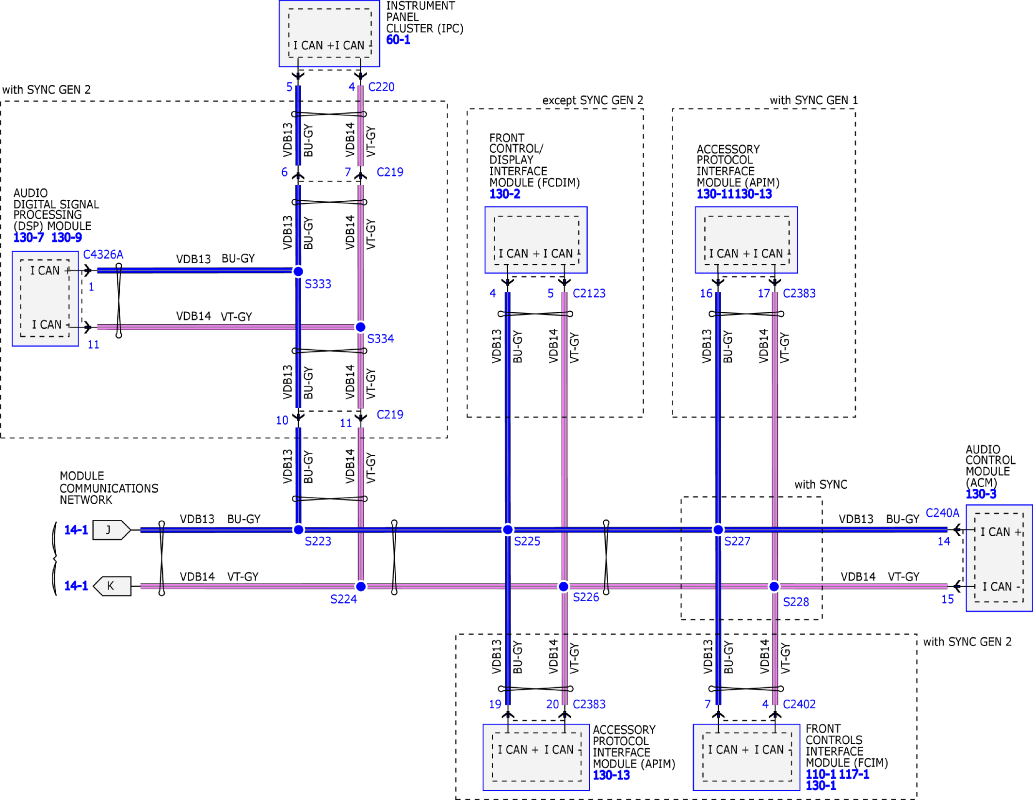Open the 60-1 reference link by IPC
The image size is (1033, 800).
398,40
